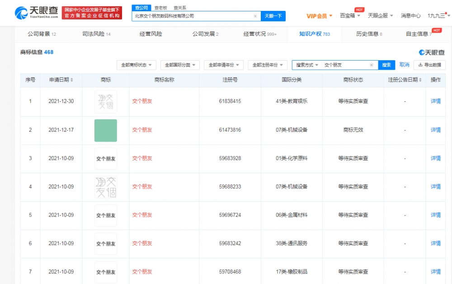Viewport: 452px width, 284px height.
Task: Switch to the 查关系 search tab
Action: [180, 8]
